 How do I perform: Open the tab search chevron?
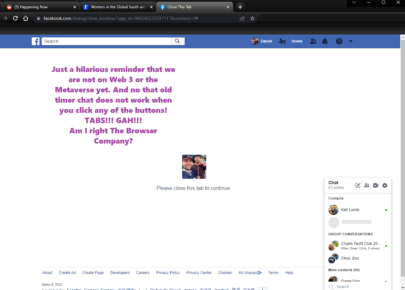click(354, 3)
